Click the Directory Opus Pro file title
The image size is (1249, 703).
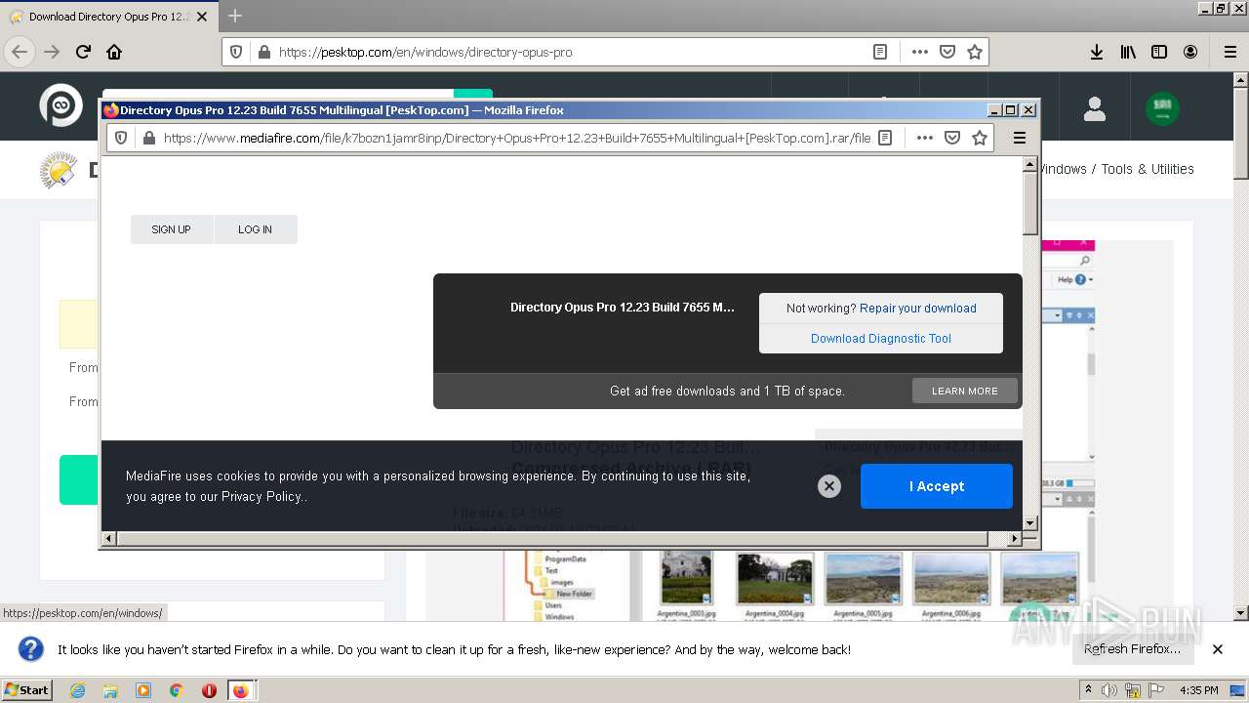point(623,307)
